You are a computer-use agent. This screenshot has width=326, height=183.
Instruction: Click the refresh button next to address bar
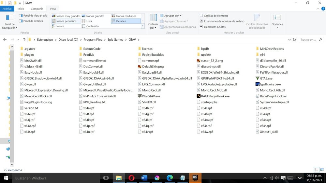pyautogui.click(x=294, y=39)
